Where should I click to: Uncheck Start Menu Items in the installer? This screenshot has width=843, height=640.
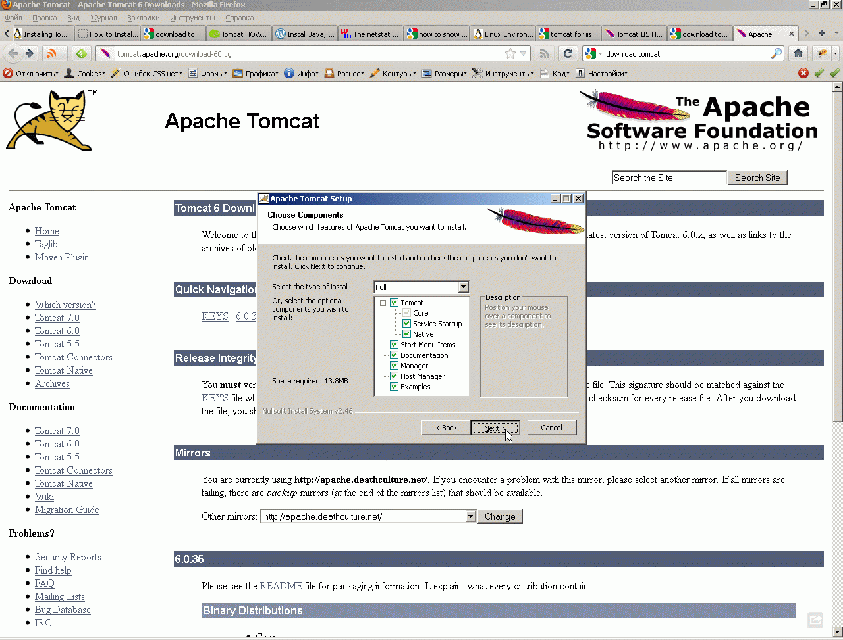pyautogui.click(x=394, y=345)
